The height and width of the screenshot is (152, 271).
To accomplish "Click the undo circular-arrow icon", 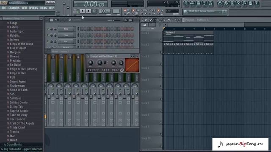I will [220, 3].
